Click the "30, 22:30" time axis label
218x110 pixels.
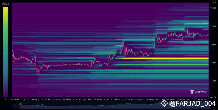[x=15, y=100]
